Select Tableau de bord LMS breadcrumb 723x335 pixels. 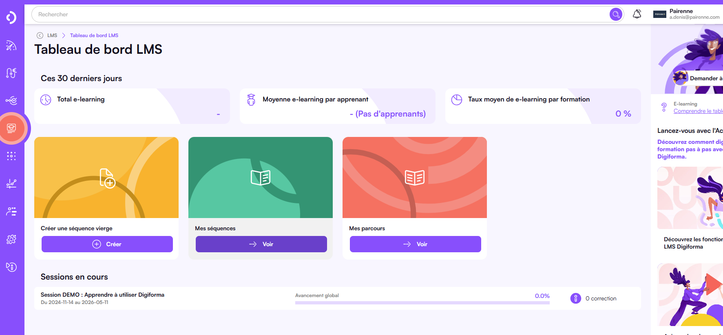[94, 35]
